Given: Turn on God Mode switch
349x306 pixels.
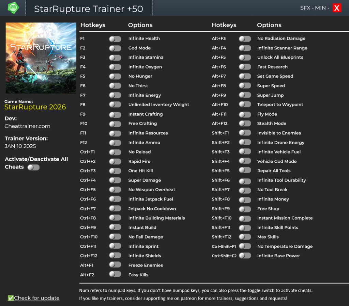Looking at the screenshot, I should click(x=115, y=48).
